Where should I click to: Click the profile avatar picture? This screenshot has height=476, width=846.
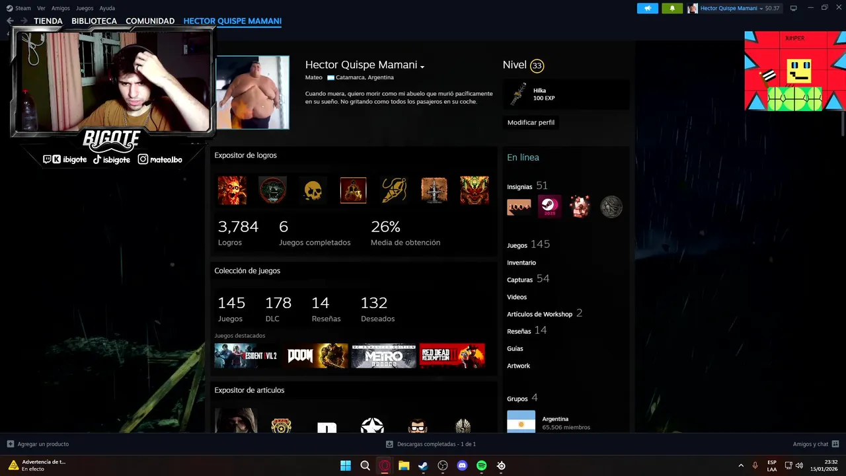pos(252,92)
